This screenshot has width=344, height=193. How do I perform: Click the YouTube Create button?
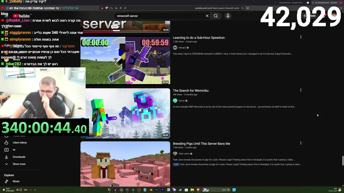point(310,16)
